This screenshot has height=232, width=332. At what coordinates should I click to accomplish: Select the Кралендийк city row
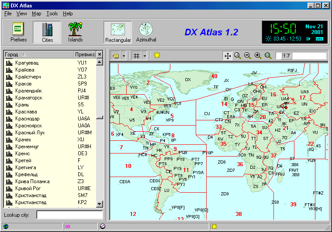tap(50, 91)
